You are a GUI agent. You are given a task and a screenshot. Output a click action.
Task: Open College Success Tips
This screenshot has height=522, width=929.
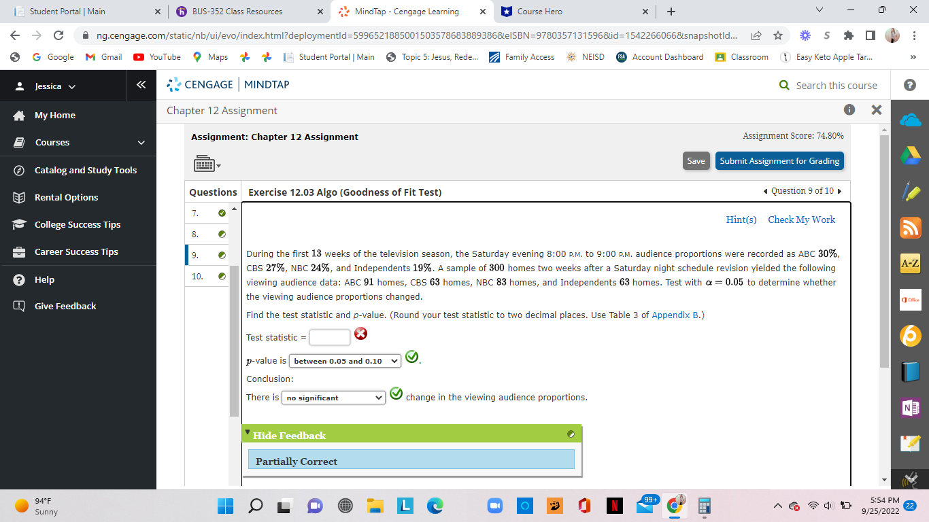click(x=78, y=224)
